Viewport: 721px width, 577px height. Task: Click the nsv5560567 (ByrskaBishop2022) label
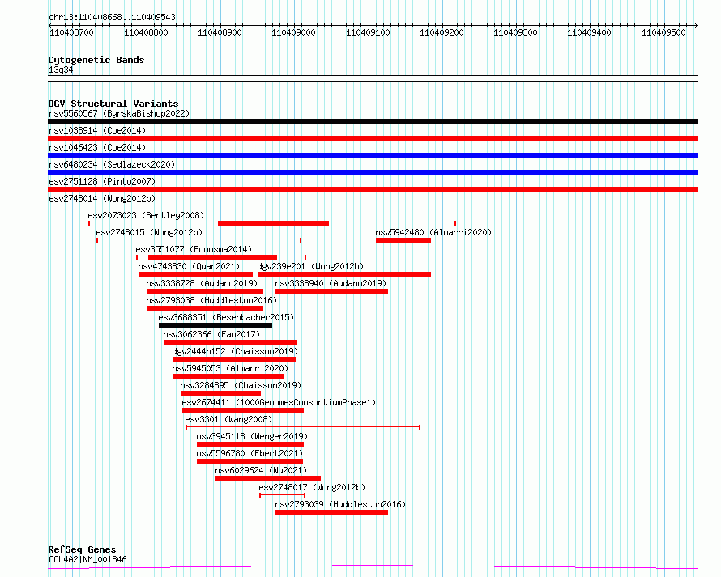pos(119,113)
